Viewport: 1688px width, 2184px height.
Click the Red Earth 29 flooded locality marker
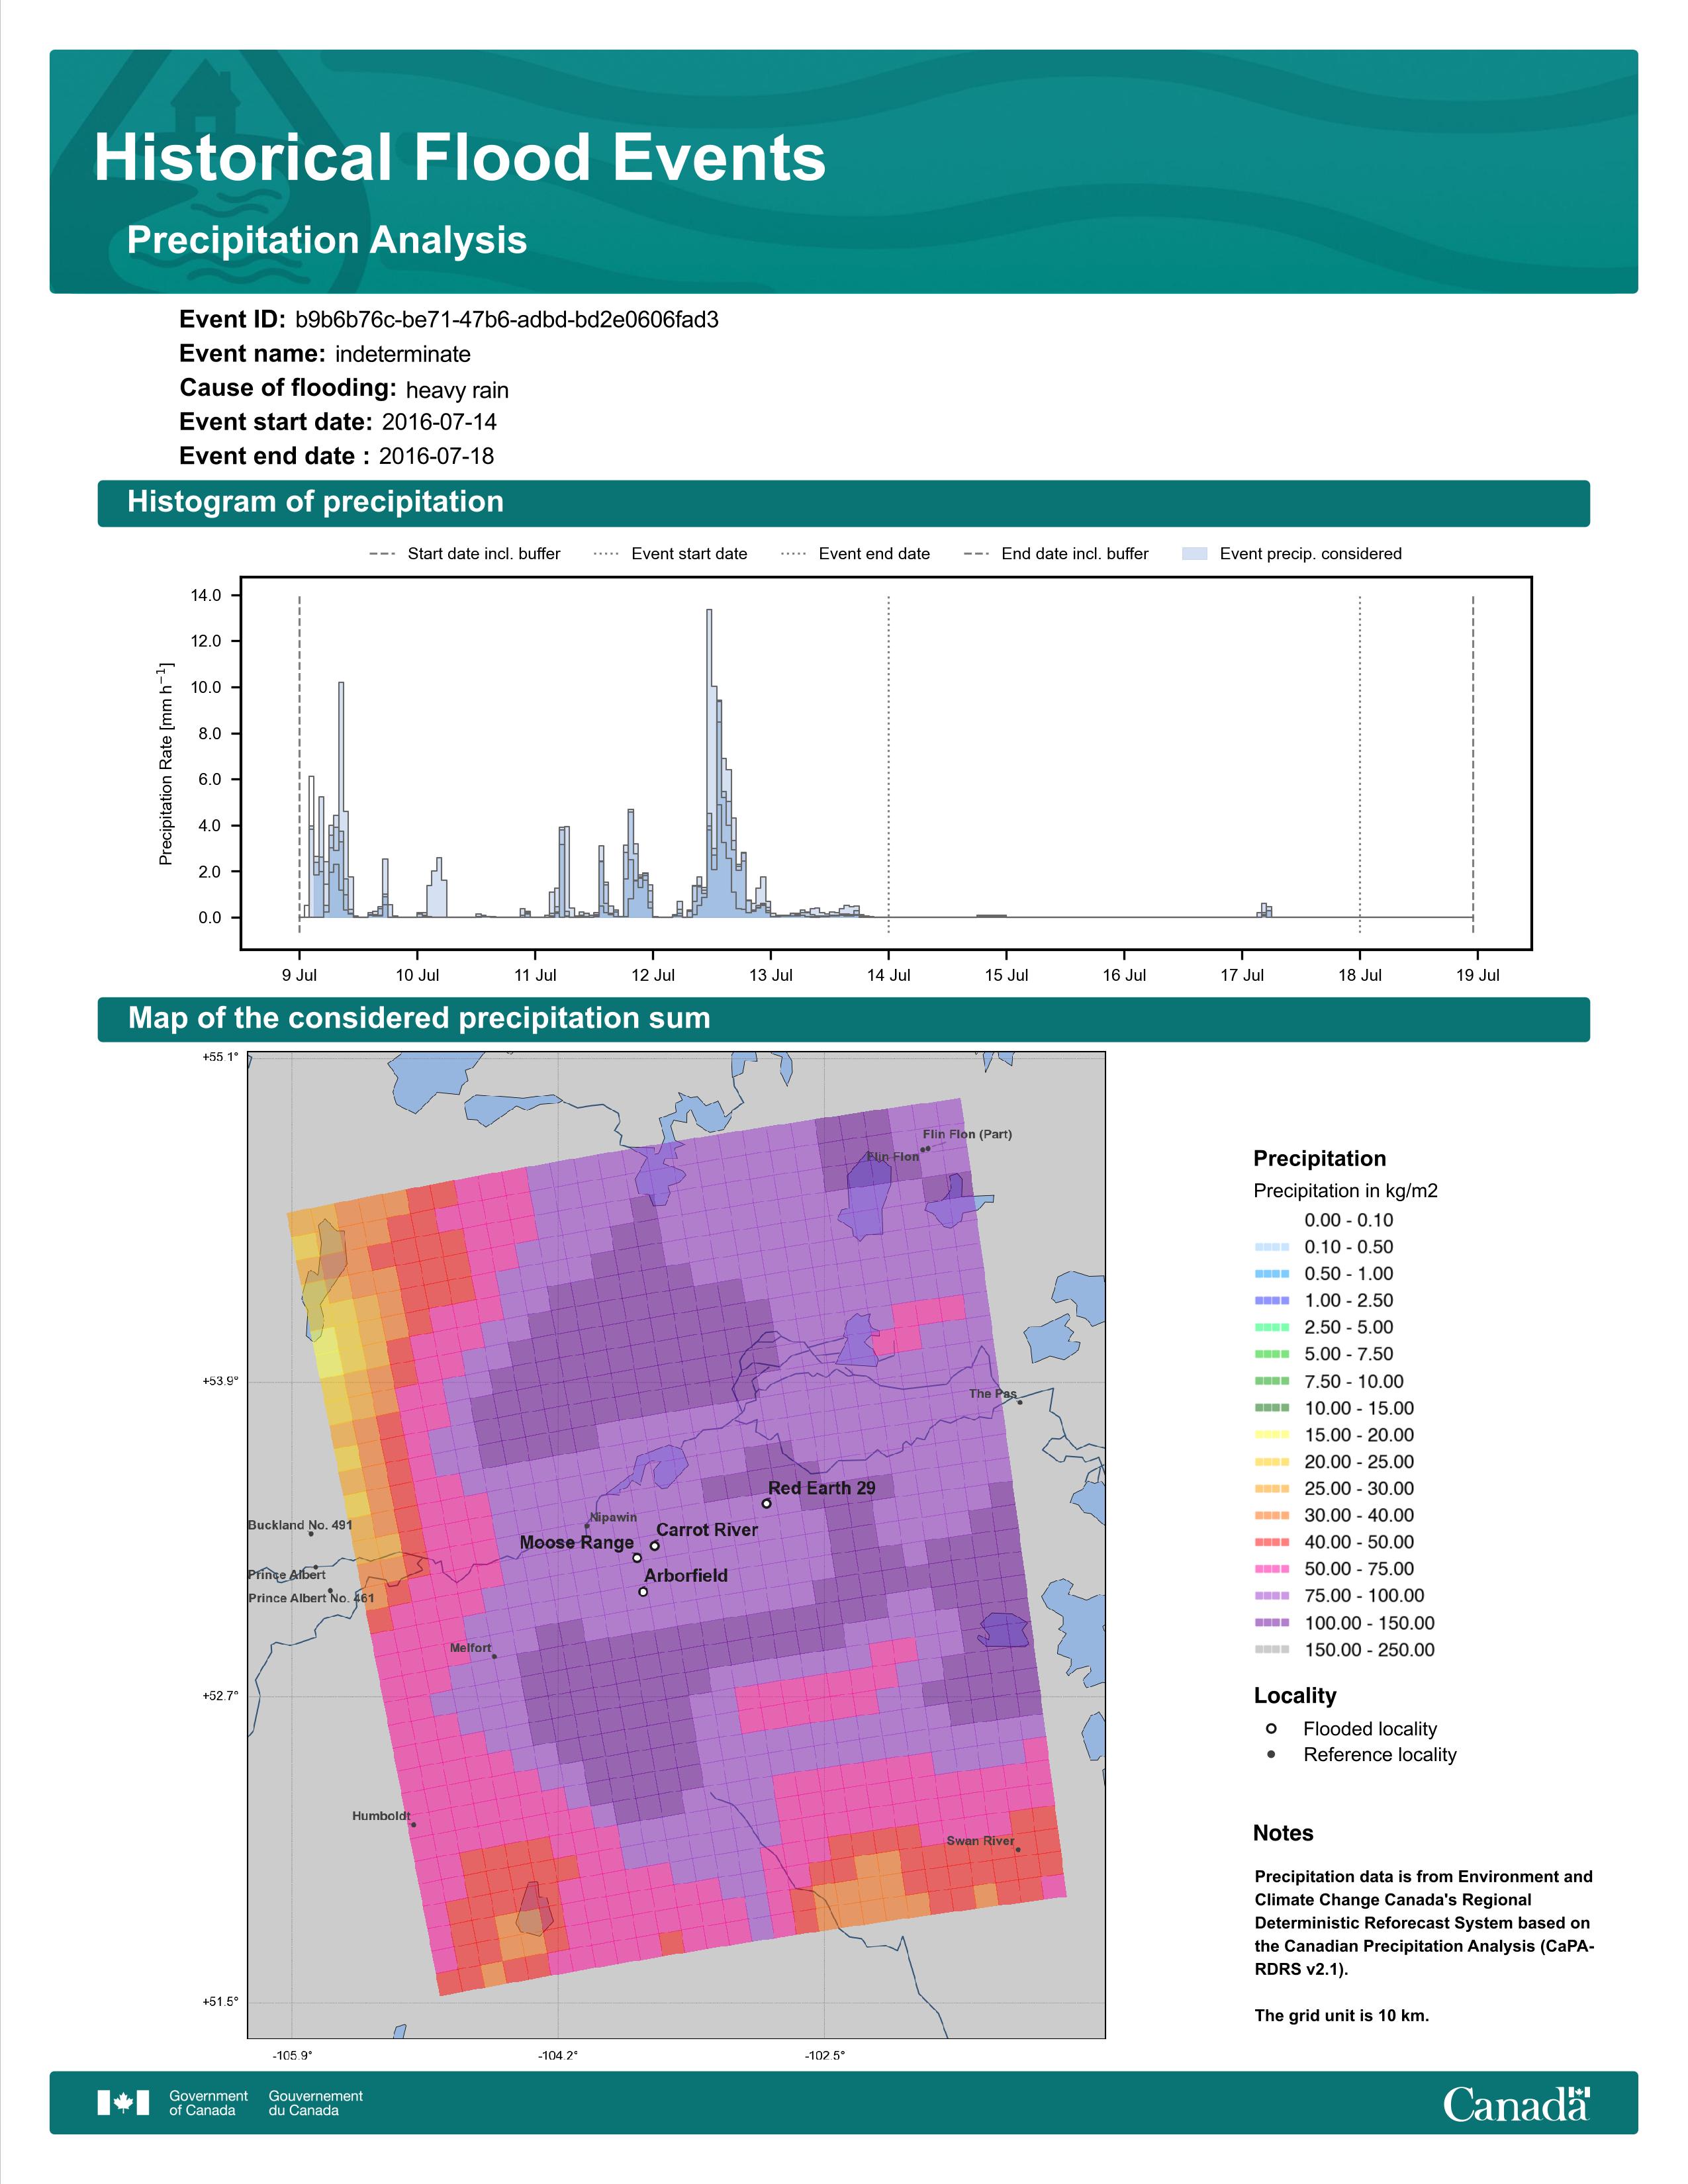point(767,1504)
